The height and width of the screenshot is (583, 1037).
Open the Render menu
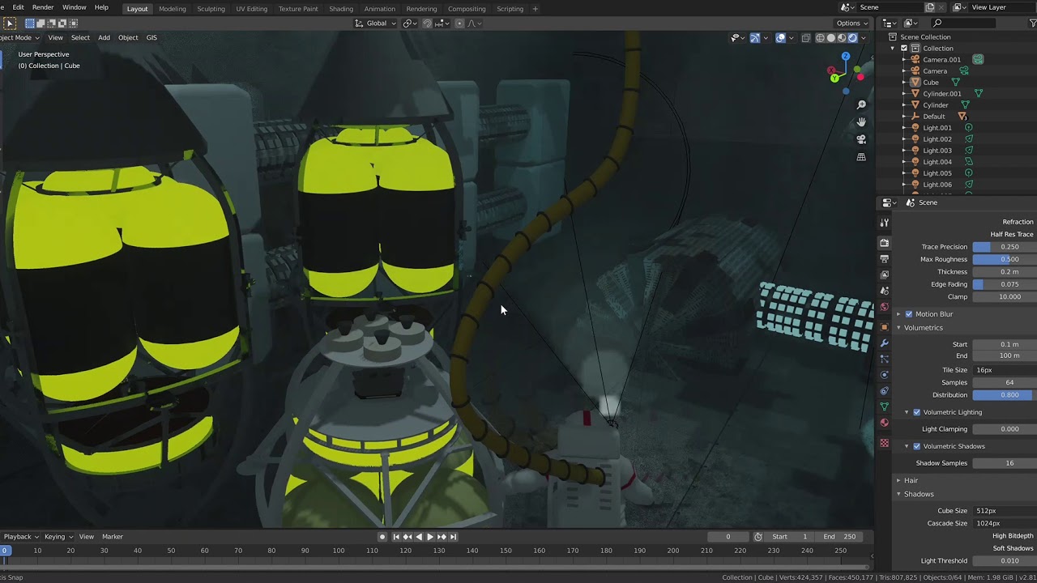point(43,7)
